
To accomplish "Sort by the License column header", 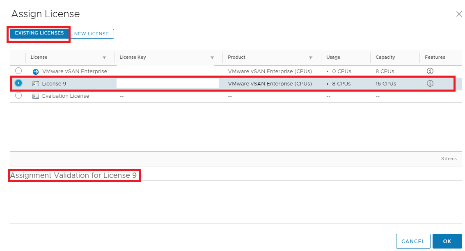I will (39, 57).
